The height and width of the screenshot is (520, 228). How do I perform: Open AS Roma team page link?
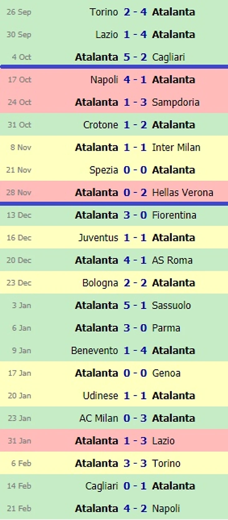172,260
